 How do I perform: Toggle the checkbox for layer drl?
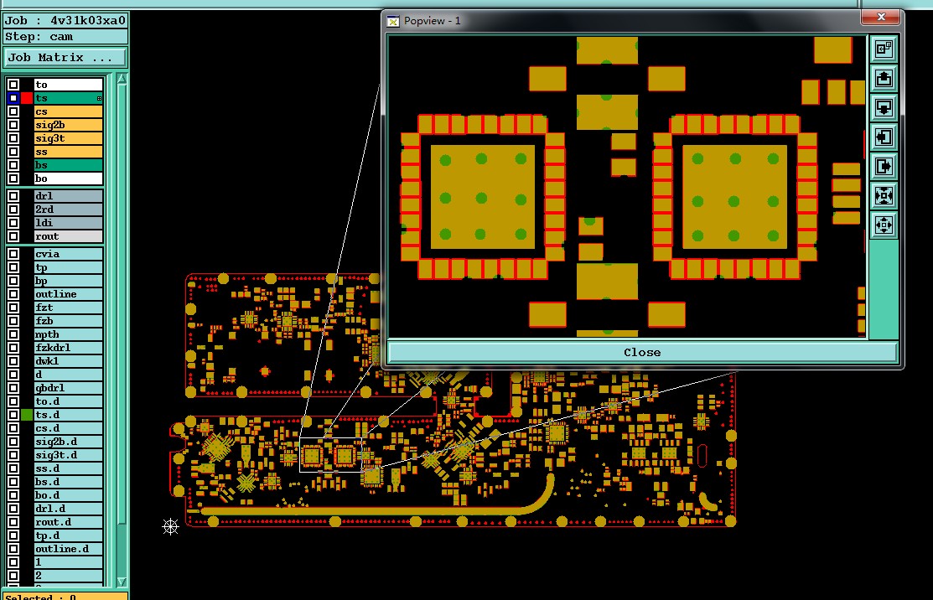coord(13,195)
